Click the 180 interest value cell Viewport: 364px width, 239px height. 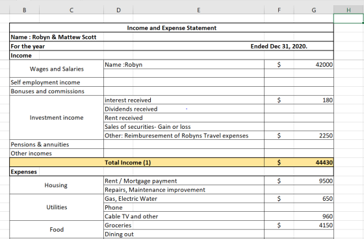click(x=313, y=100)
